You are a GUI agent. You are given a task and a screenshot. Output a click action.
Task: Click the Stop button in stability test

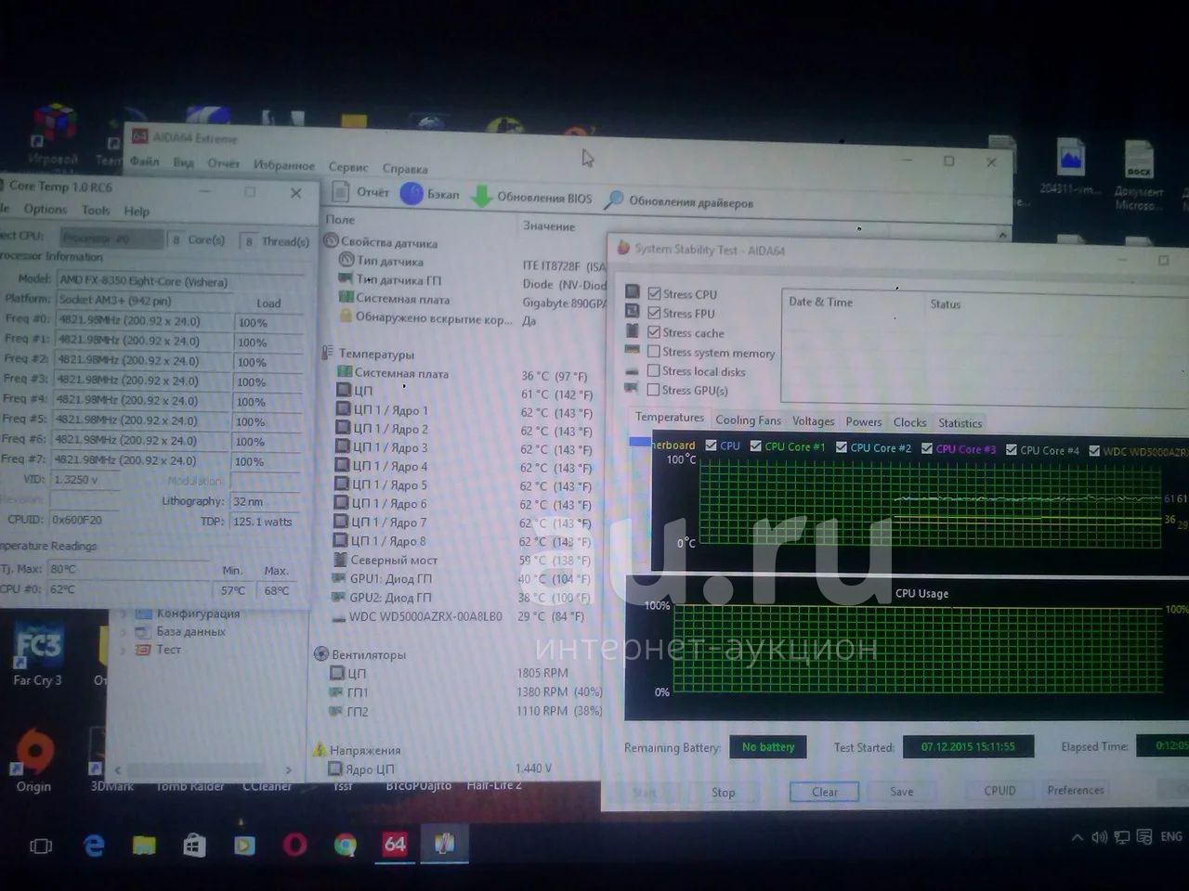[x=724, y=793]
